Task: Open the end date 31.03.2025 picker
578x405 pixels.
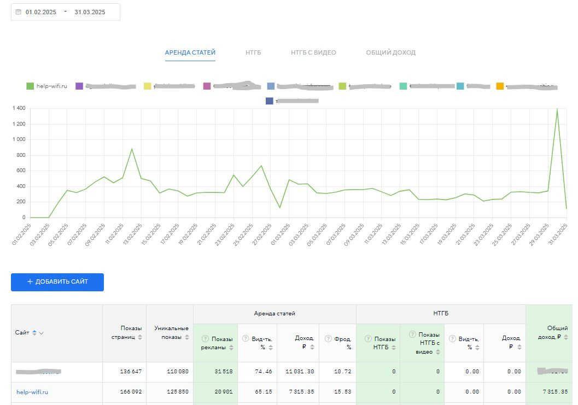Action: (x=90, y=12)
